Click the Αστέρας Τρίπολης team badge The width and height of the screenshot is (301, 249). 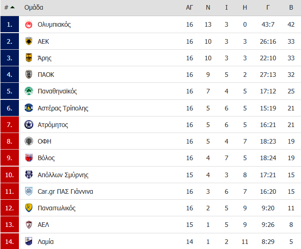coord(29,108)
